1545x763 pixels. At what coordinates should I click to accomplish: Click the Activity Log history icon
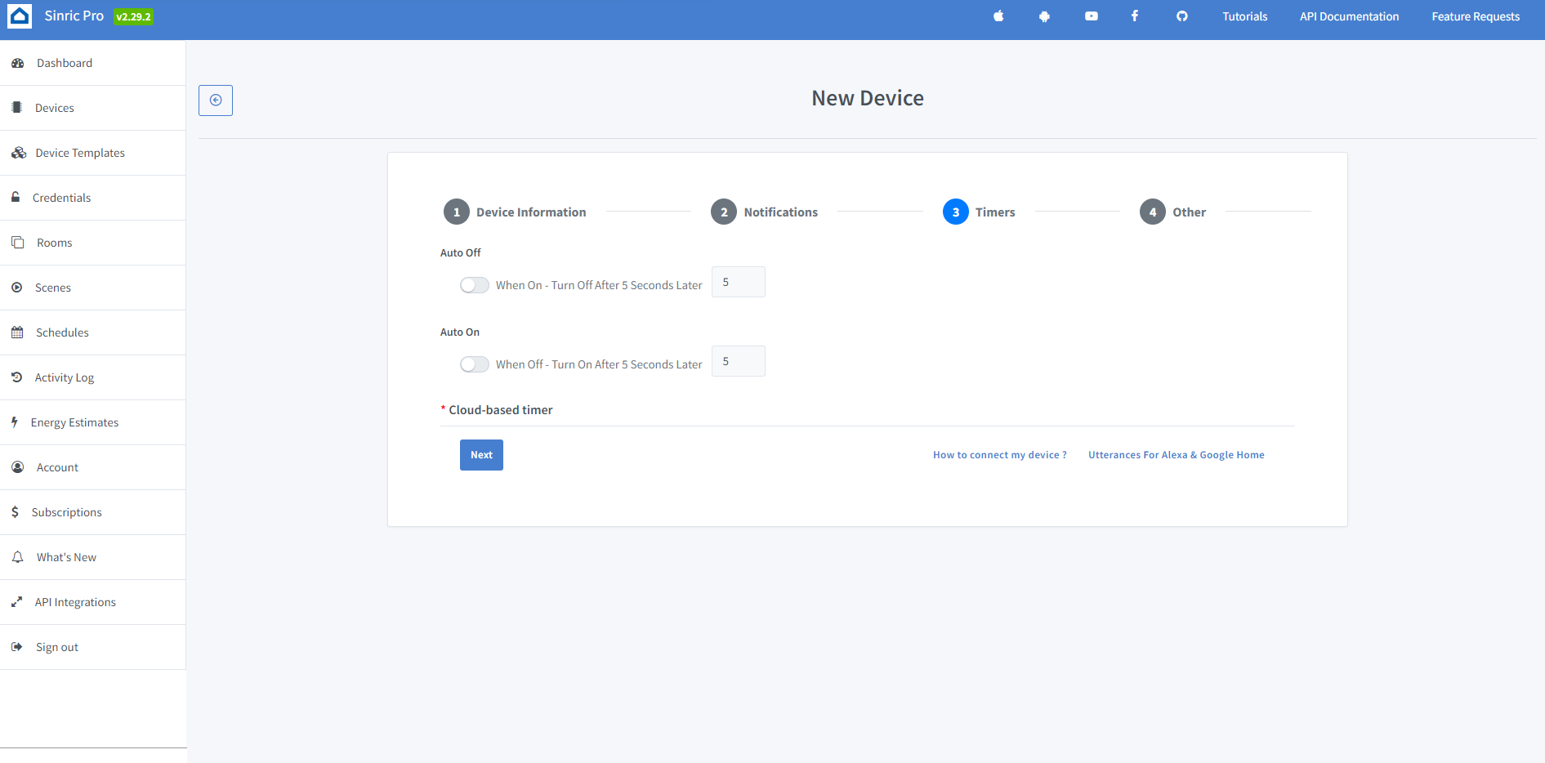(x=17, y=377)
